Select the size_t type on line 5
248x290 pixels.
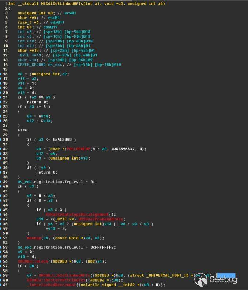(25, 22)
